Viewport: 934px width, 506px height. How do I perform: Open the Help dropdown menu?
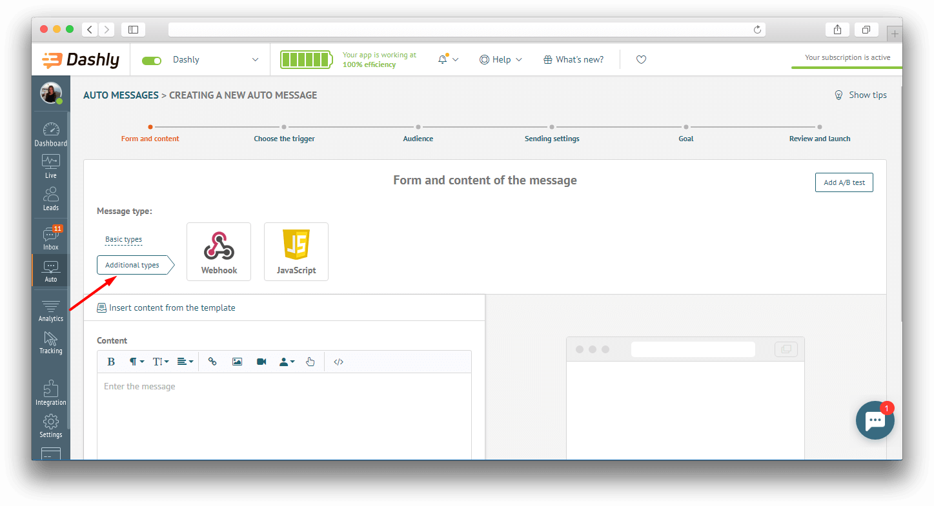501,59
